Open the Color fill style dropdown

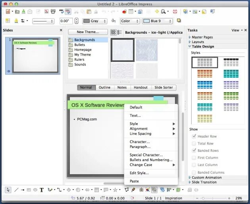(130, 21)
